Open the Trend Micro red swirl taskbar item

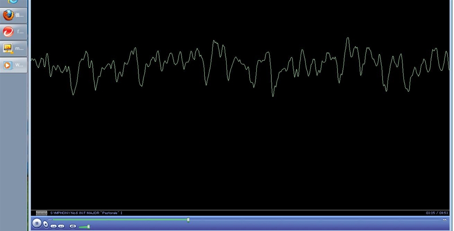pyautogui.click(x=14, y=32)
